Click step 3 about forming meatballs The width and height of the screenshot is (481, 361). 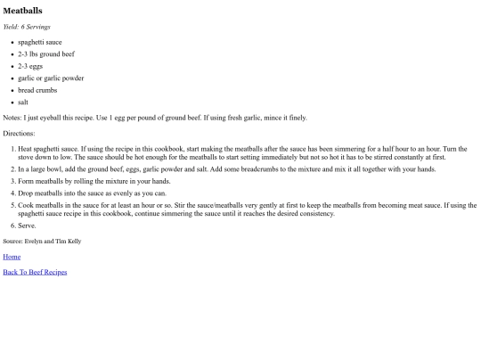pyautogui.click(x=94, y=181)
